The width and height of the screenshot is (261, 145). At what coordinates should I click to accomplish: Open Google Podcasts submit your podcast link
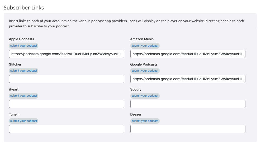point(145,71)
